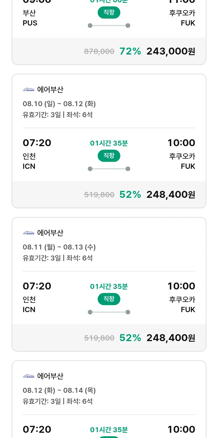This screenshot has height=438, width=218.
Task: Click 52% discount on 08.10 flight
Action: click(130, 195)
